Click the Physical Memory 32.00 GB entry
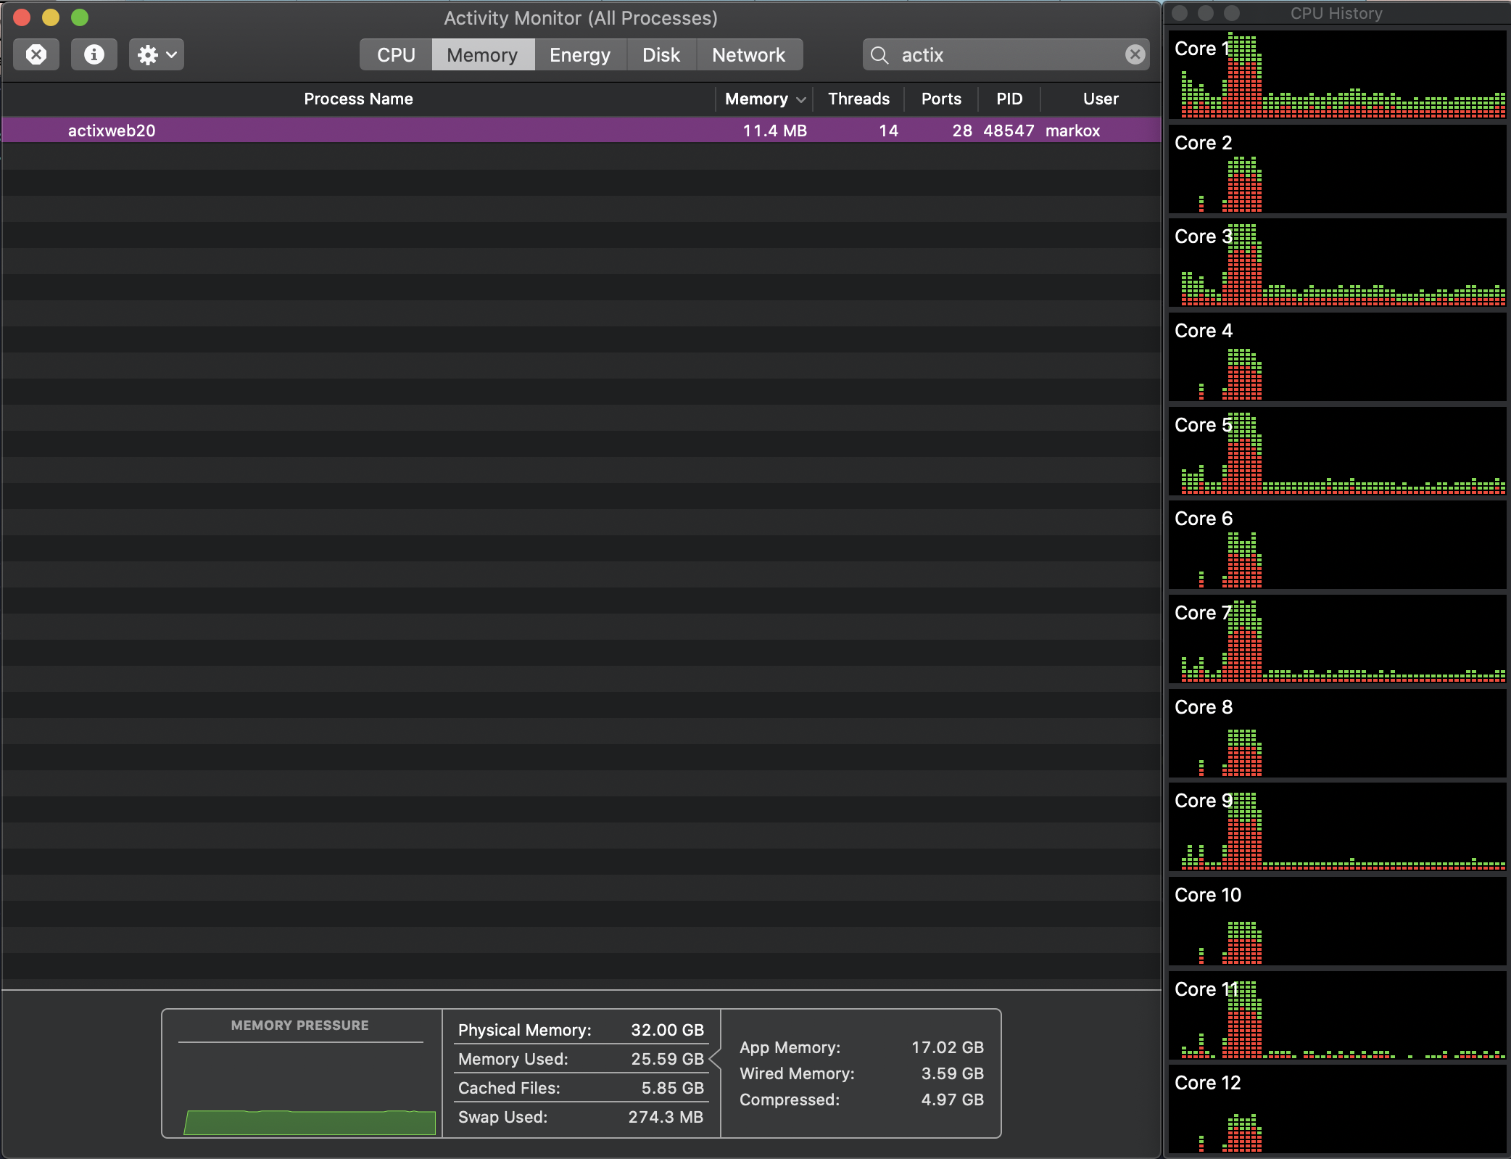 pos(581,1030)
